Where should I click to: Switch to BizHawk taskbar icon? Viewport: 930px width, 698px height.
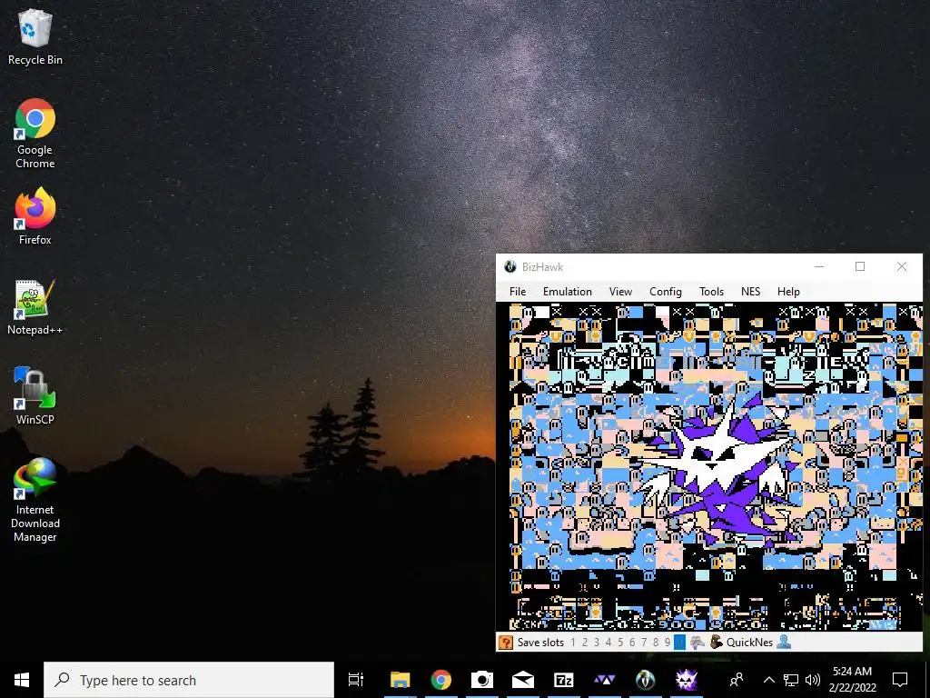(x=646, y=680)
